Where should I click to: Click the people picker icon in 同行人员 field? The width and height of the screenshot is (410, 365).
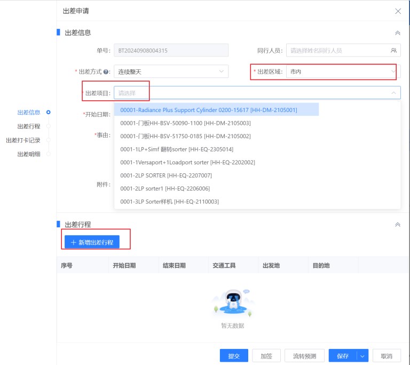click(x=393, y=51)
